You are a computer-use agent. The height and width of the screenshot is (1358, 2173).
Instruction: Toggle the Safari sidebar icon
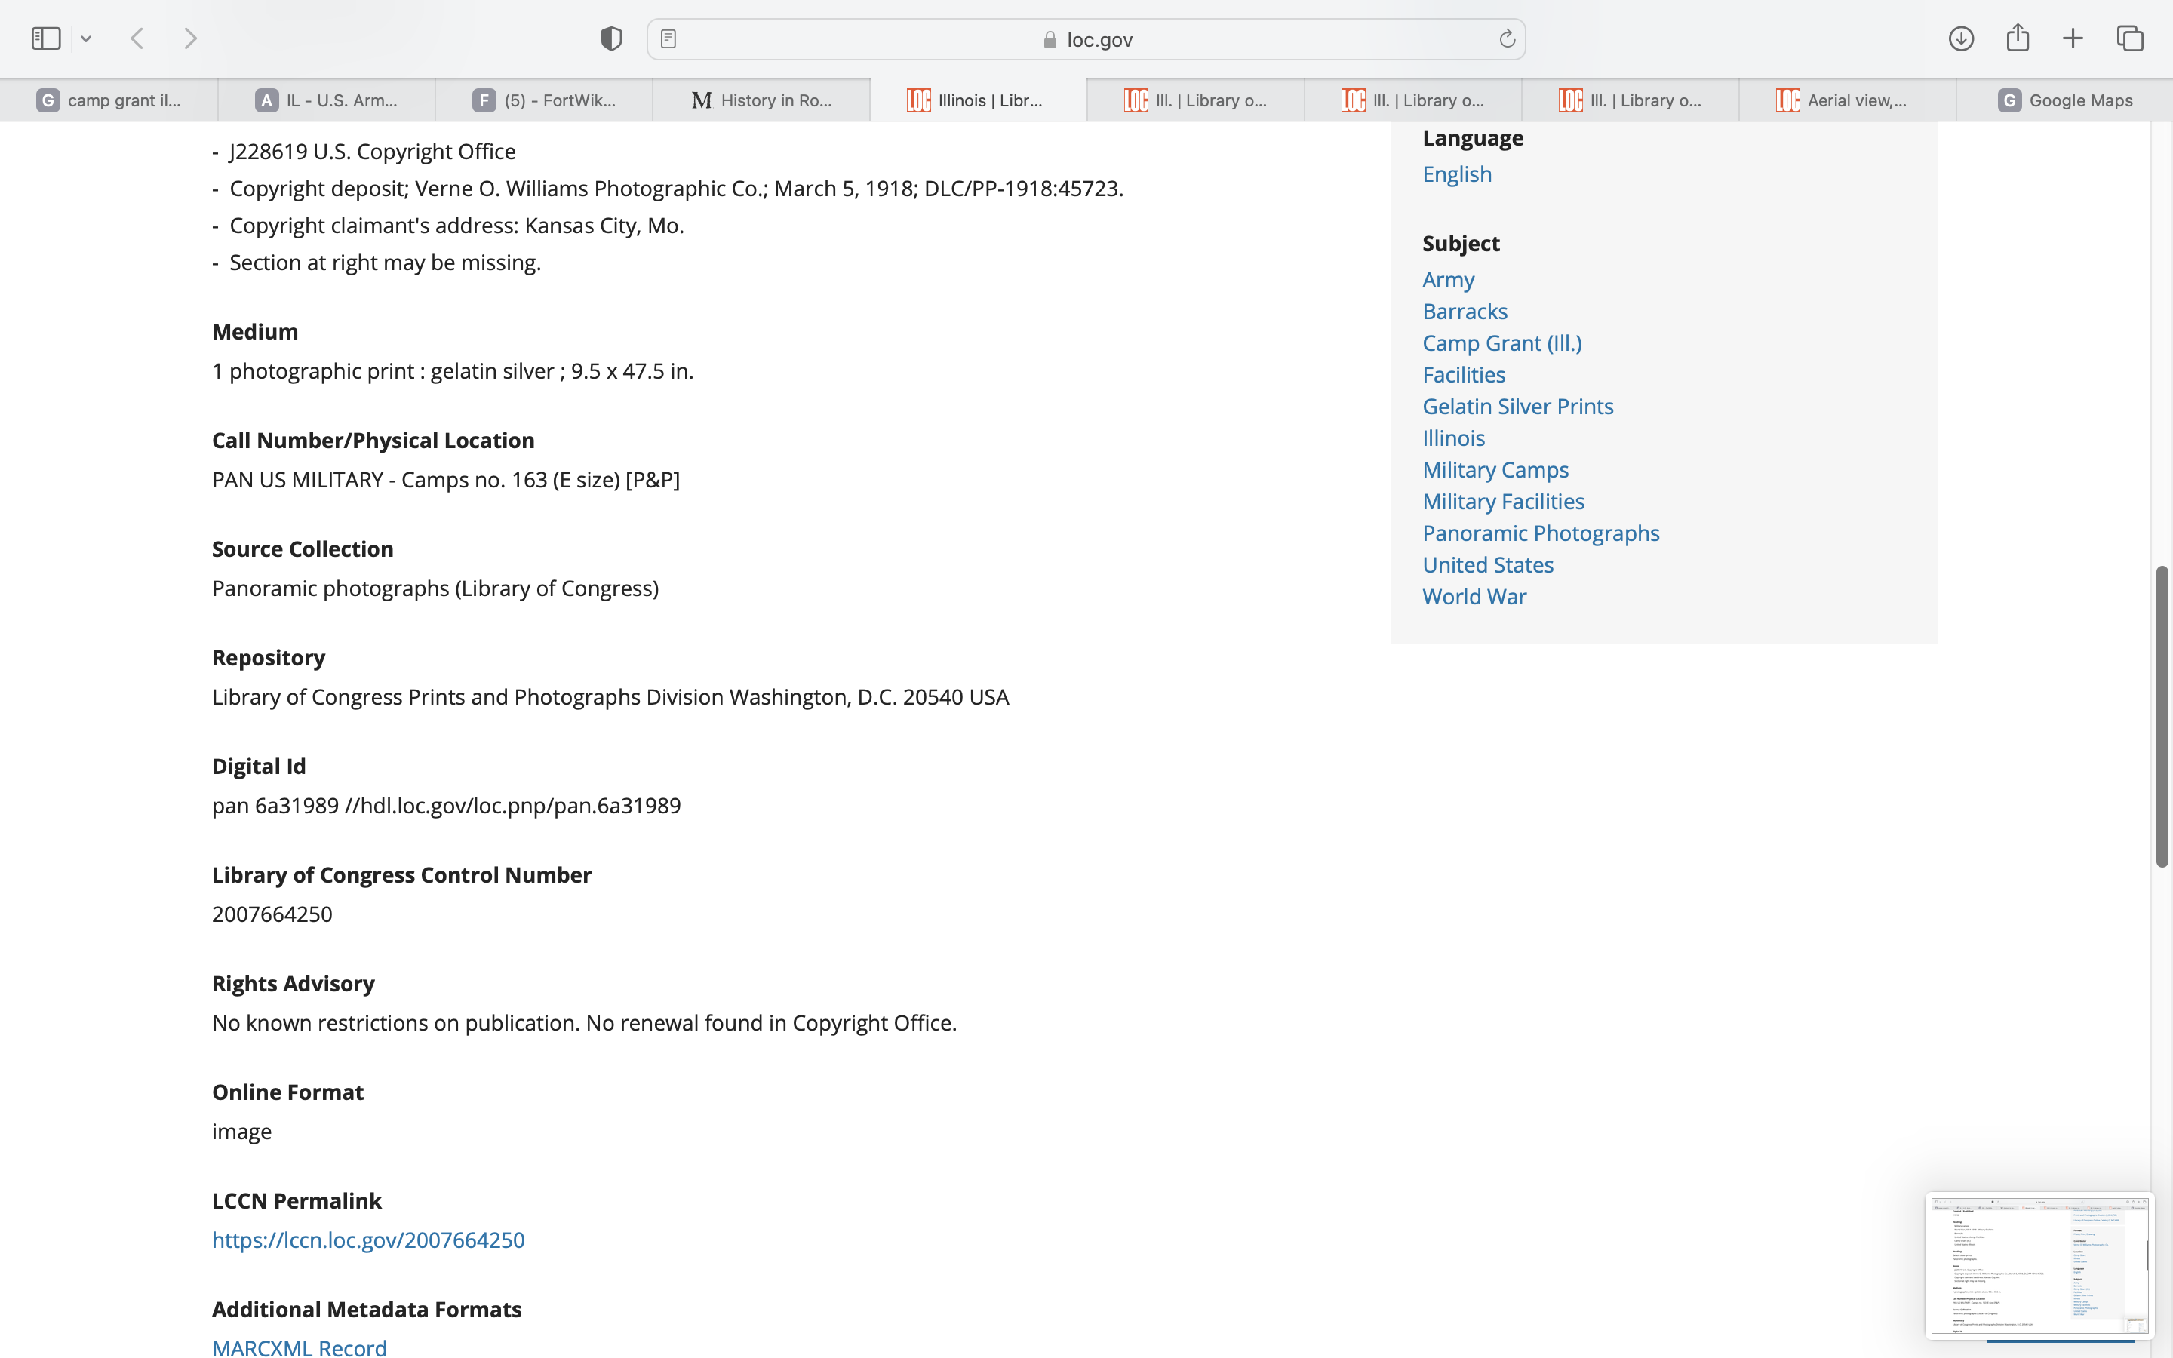coord(46,38)
